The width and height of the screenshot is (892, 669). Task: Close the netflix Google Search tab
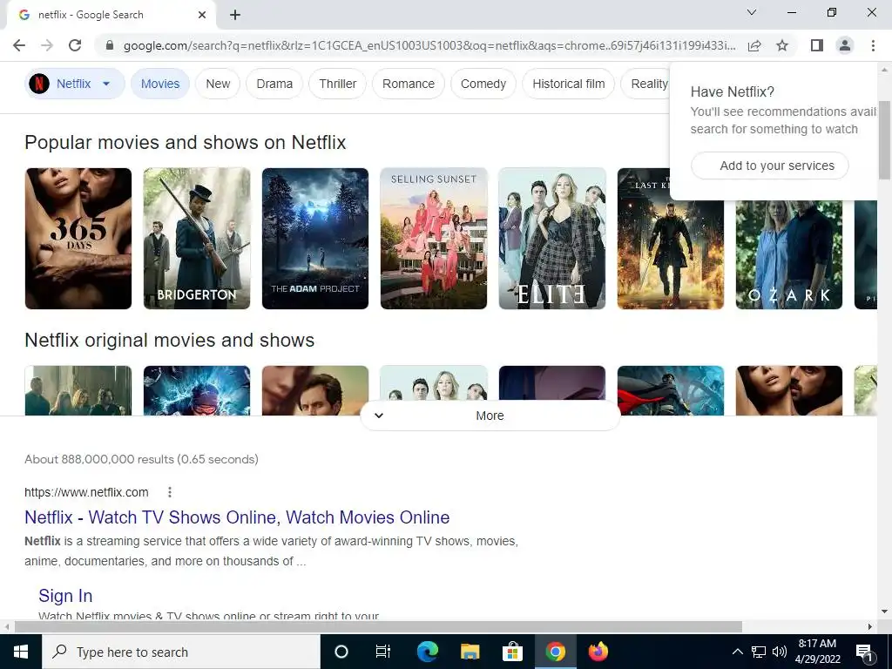[202, 15]
